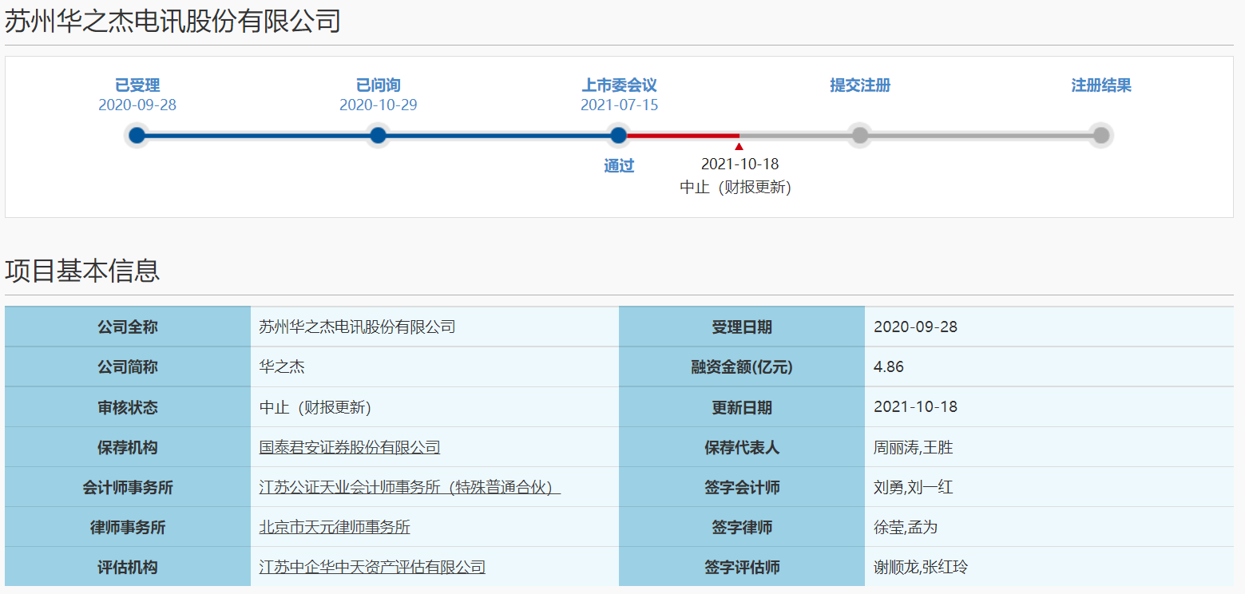
Task: Click the 签字律师 header cell
Action: (742, 527)
